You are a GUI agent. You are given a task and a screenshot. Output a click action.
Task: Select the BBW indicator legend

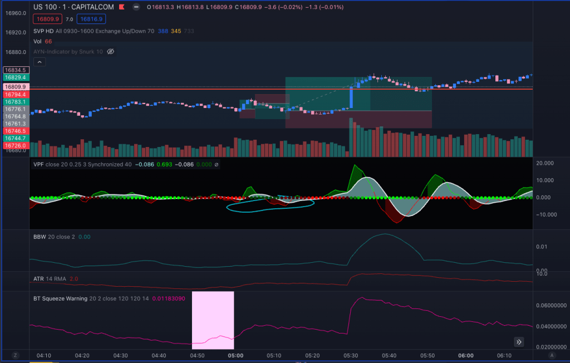[40, 237]
